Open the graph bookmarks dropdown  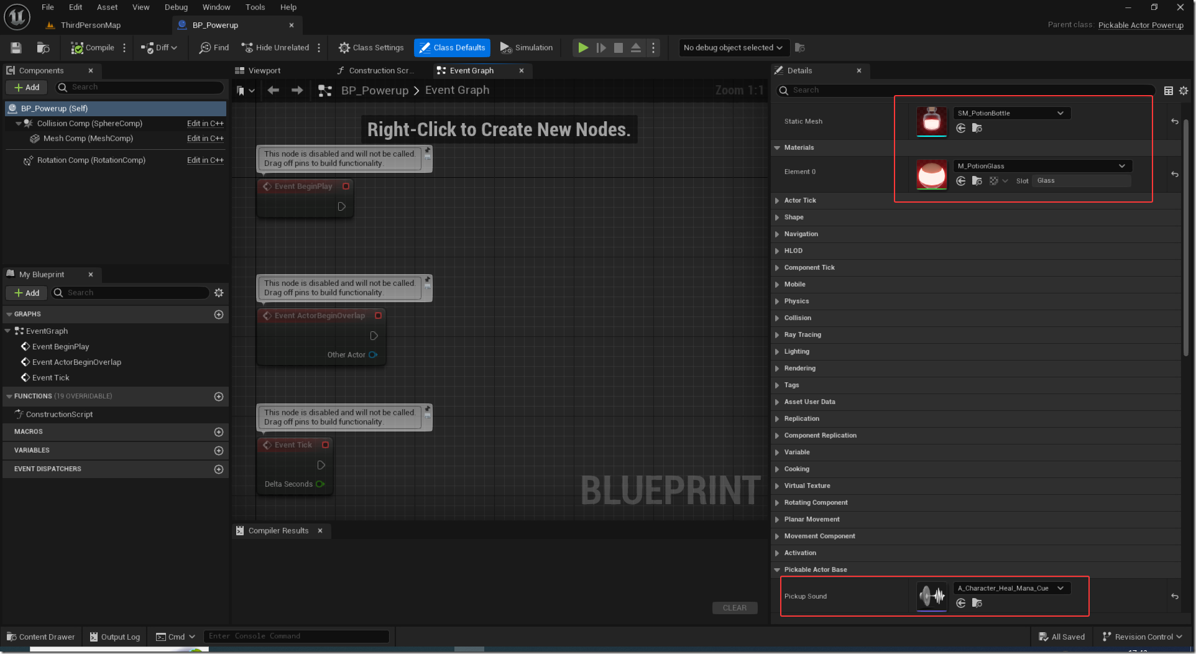point(246,91)
